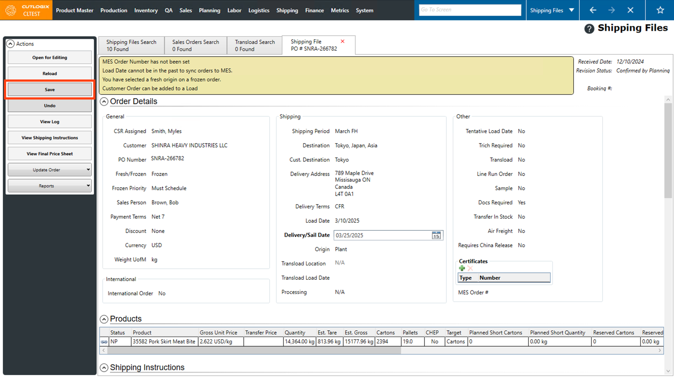Click the link icon in product row

(104, 342)
